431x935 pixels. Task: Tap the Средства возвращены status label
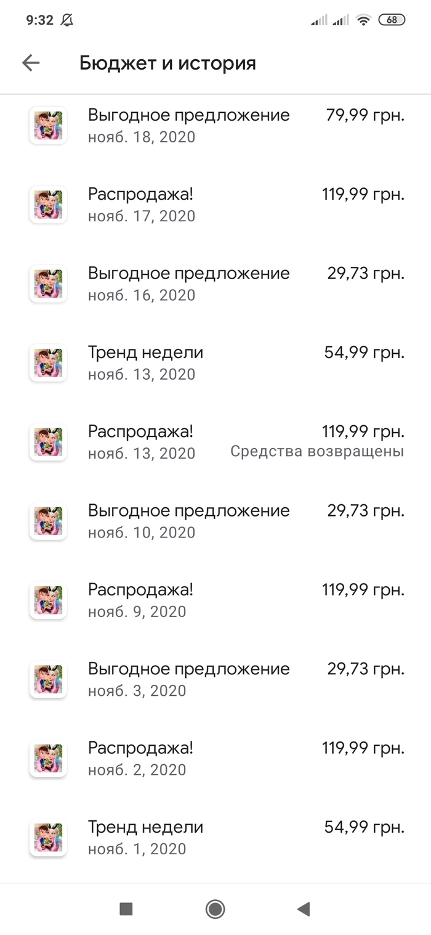317,452
